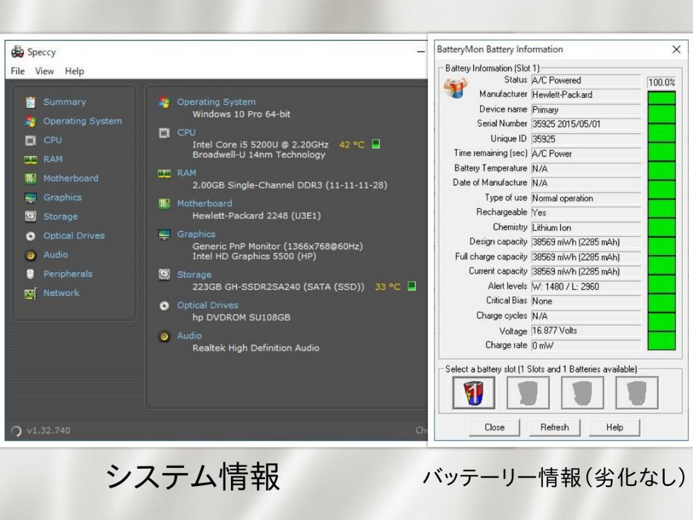The image size is (693, 520).
Task: Select Network section in the sidebar
Action: coord(62,293)
